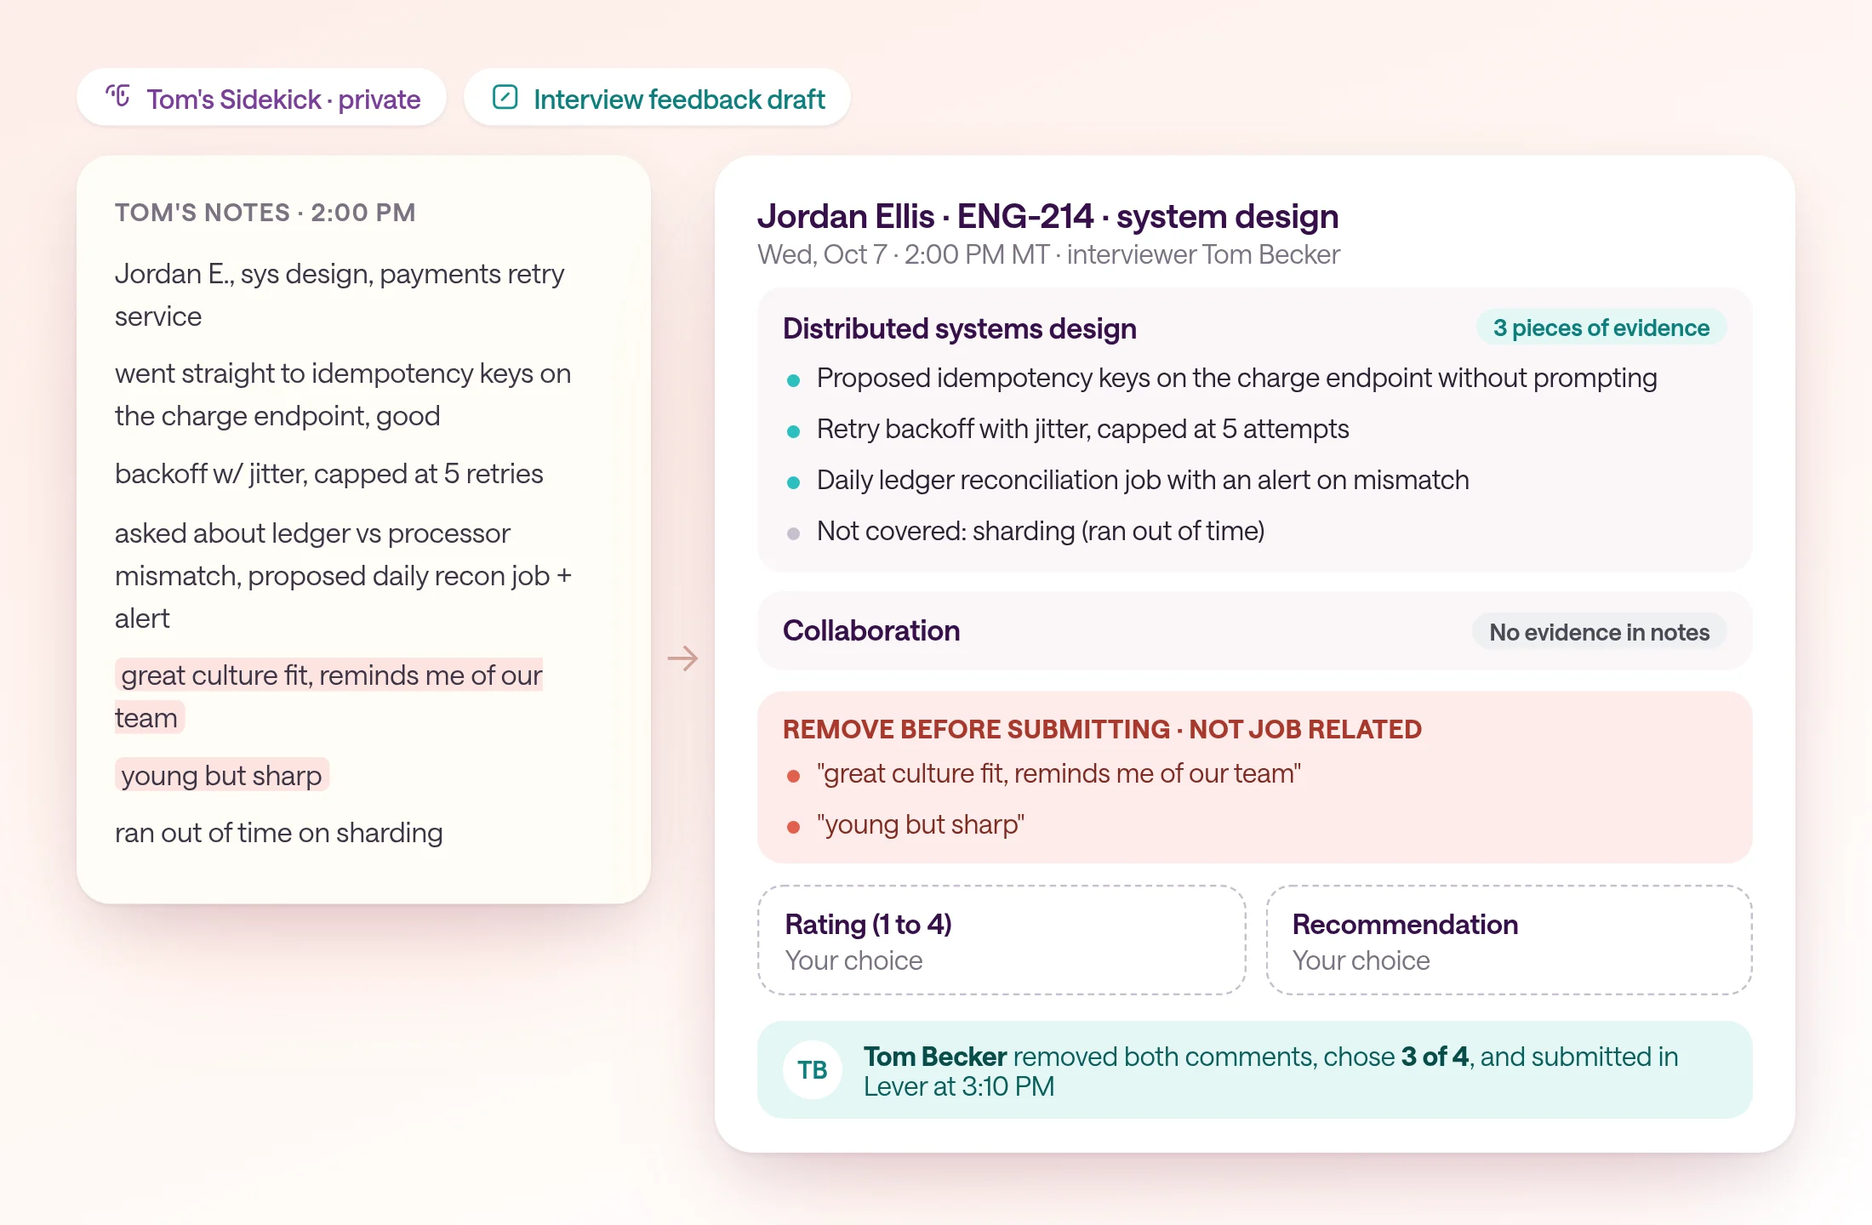Click bullet "Not covered: sharding (ran out of time)"
The image size is (1872, 1225).
point(1040,532)
